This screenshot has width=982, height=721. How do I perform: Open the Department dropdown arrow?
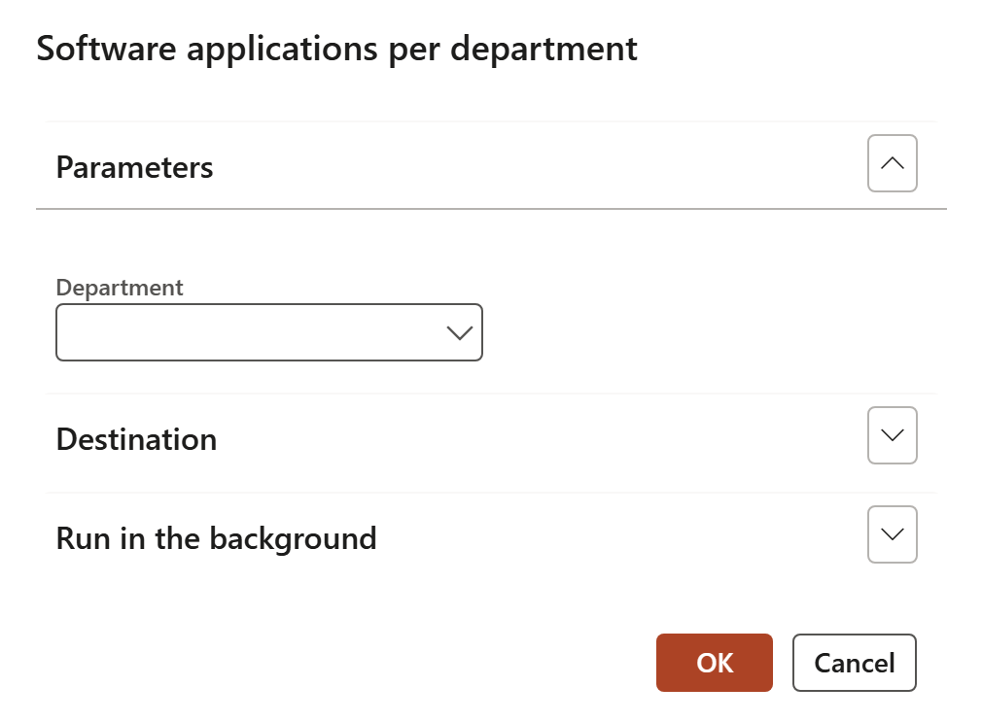458,333
